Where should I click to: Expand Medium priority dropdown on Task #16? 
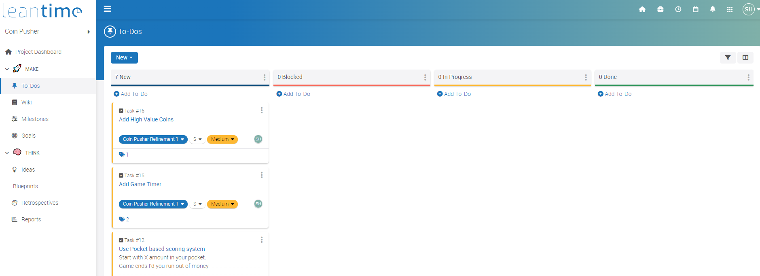pyautogui.click(x=222, y=139)
